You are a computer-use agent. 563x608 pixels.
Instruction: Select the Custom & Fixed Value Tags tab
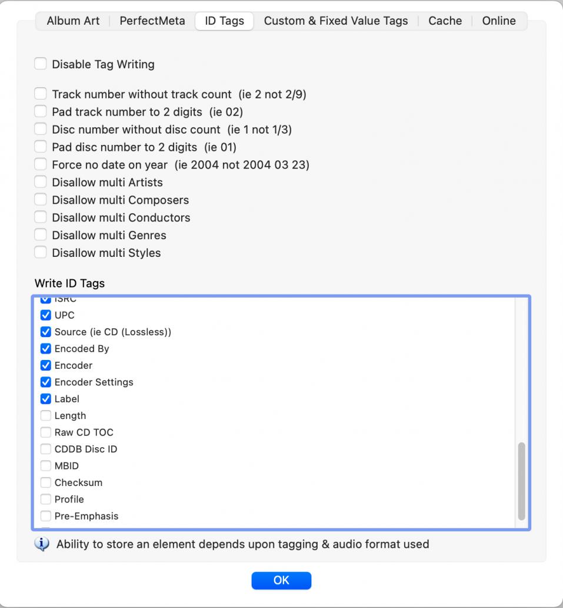[335, 21]
